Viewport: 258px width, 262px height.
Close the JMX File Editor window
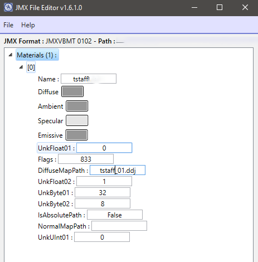245,8
